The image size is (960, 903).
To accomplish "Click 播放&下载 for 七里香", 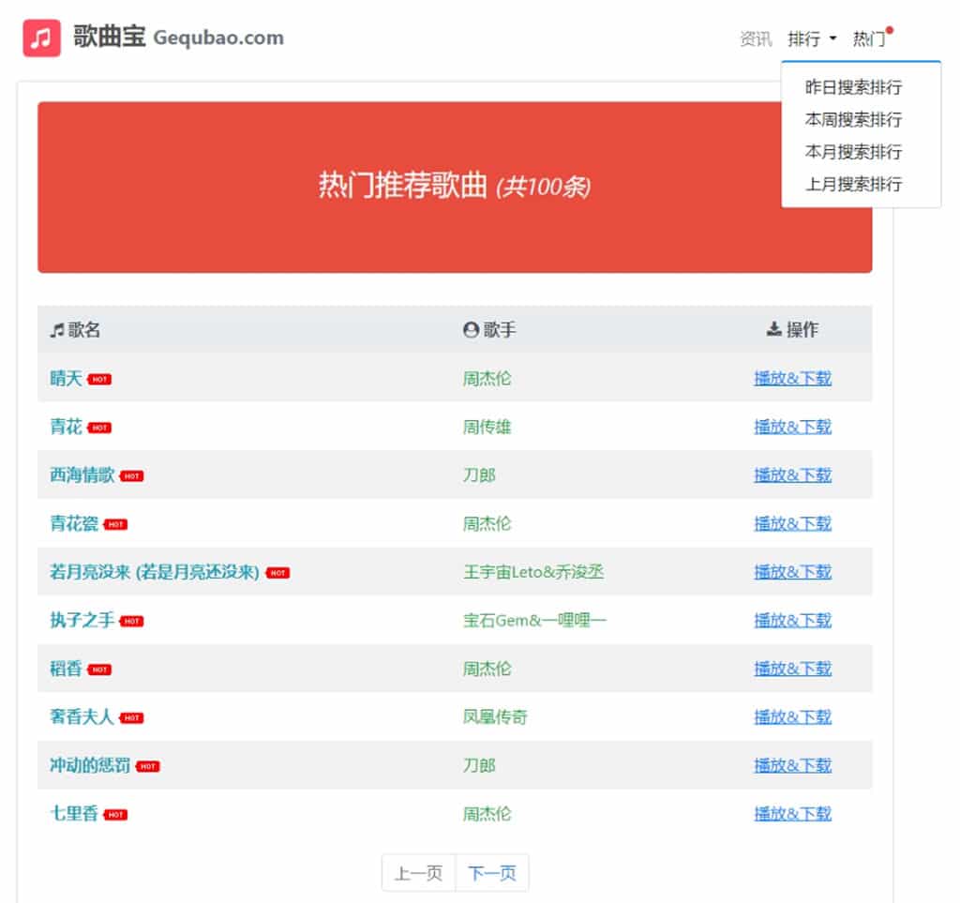I will pos(793,814).
